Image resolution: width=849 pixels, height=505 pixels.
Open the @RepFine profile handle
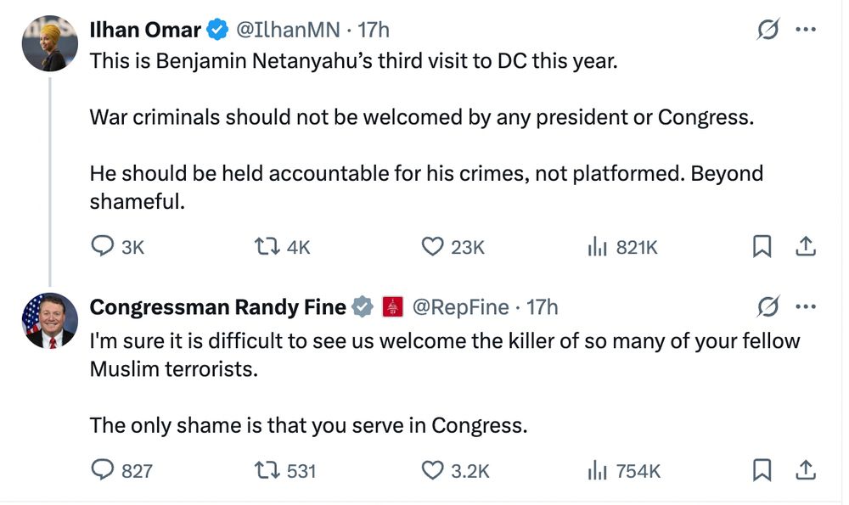click(461, 307)
